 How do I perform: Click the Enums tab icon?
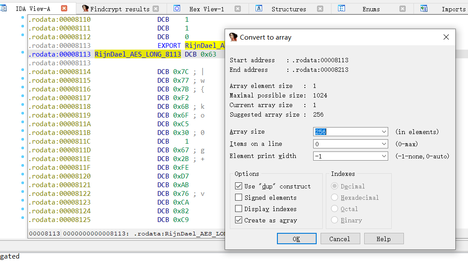tap(342, 9)
